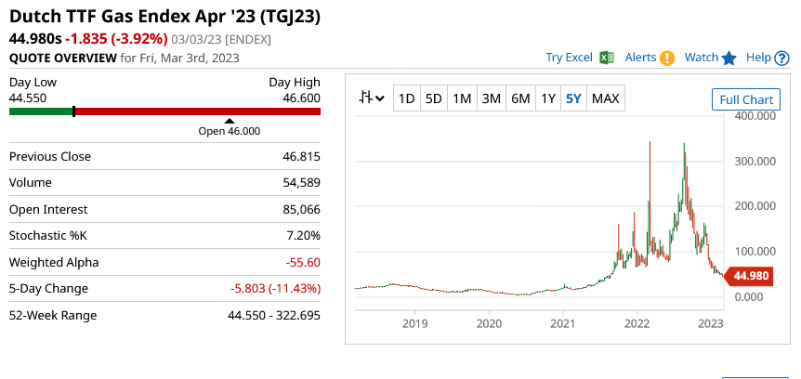Open the chart type dropdown
The image size is (801, 379).
point(374,98)
